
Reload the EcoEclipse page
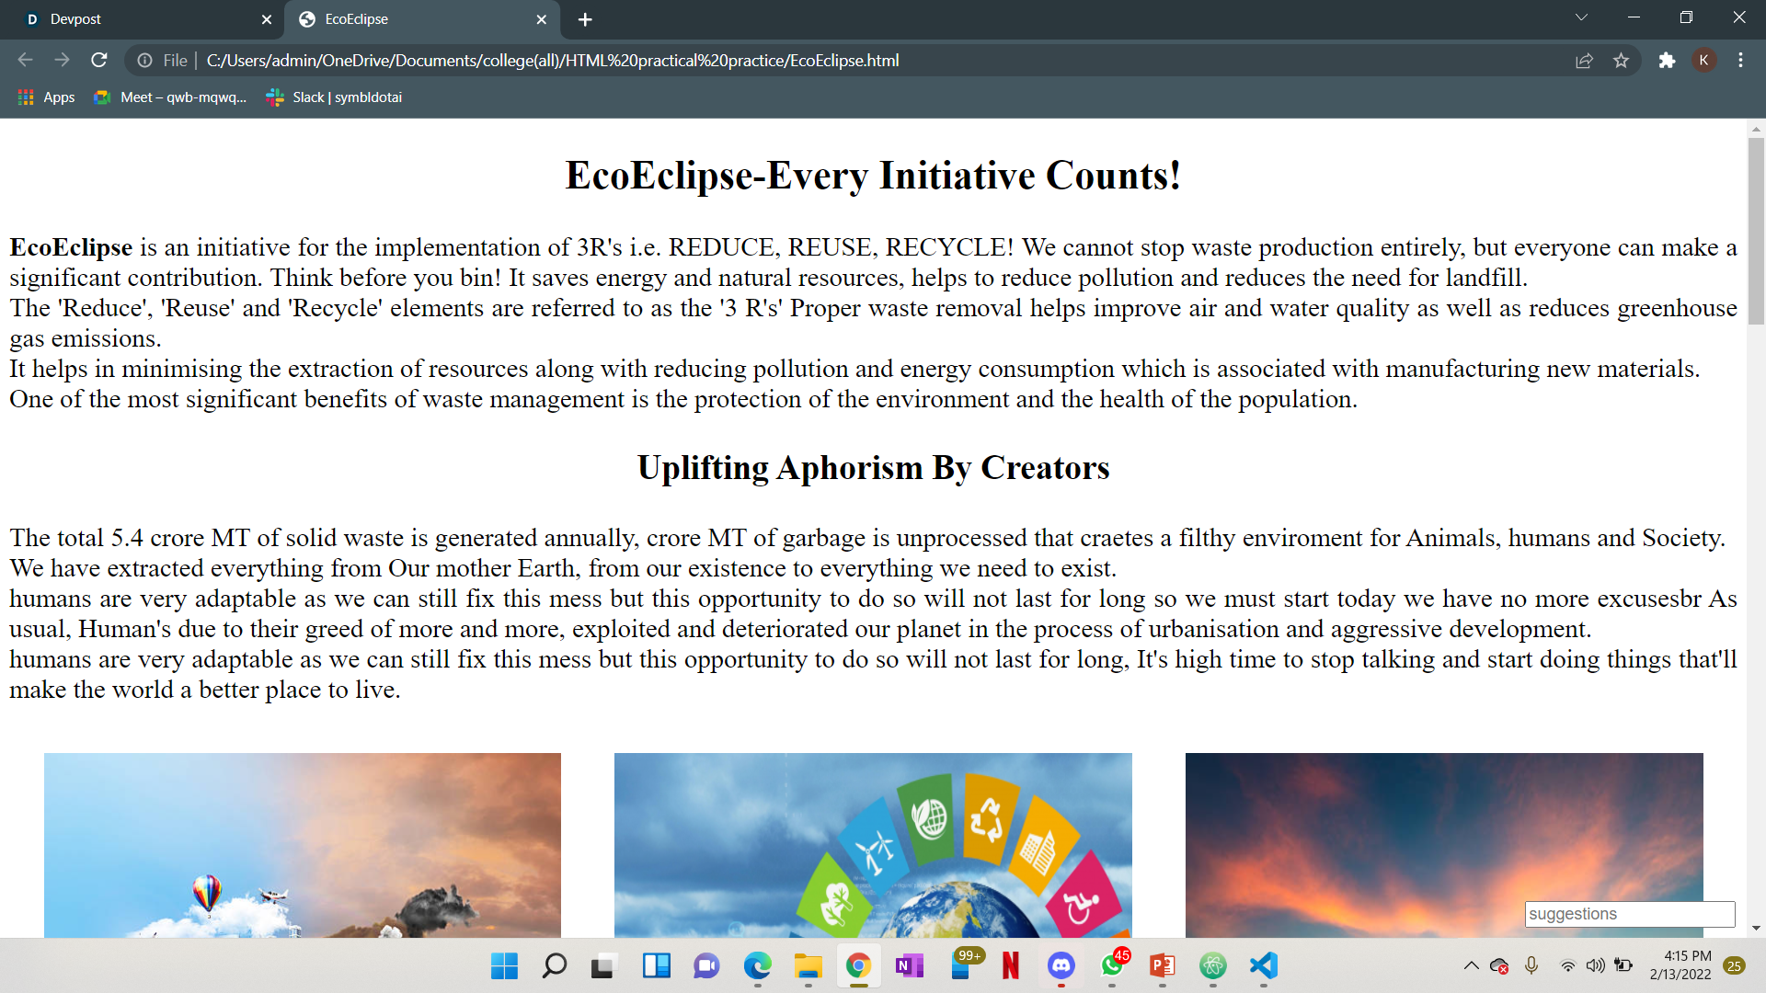(99, 60)
